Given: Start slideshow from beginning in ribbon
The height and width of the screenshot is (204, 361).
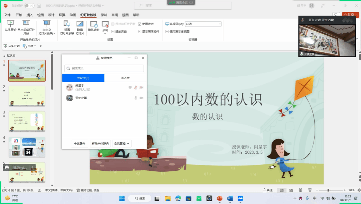Looking at the screenshot, I should (10, 24).
